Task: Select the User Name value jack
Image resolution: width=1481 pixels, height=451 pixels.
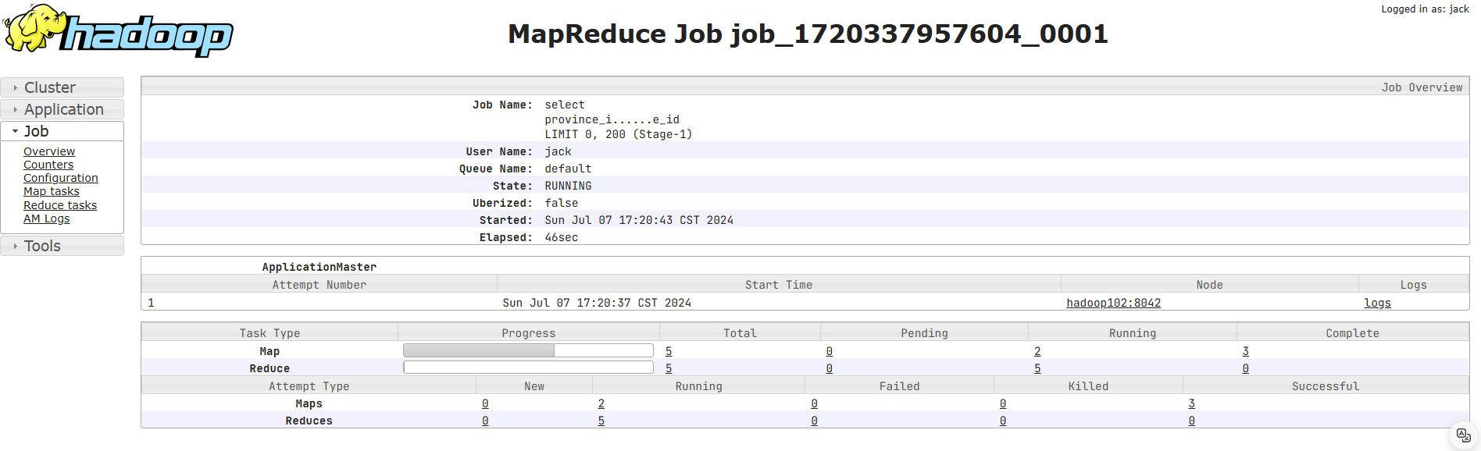Action: pyautogui.click(x=558, y=151)
